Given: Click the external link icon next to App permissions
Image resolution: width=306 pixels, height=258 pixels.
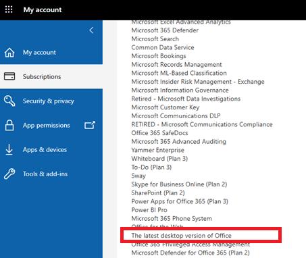Looking at the screenshot, I should [x=90, y=125].
